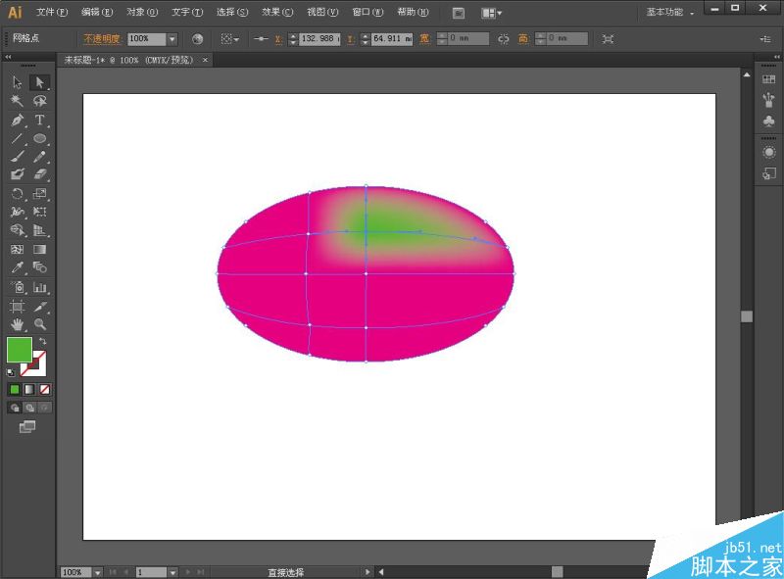Open the 效果(C) menu
784x579 pixels.
[277, 12]
